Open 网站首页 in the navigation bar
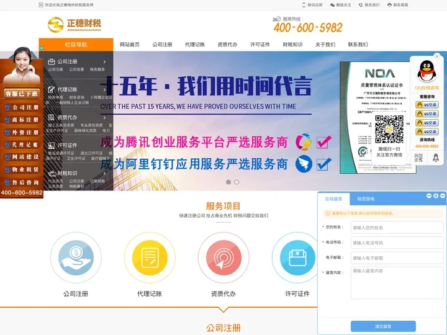This screenshot has width=447, height=335. [130, 45]
